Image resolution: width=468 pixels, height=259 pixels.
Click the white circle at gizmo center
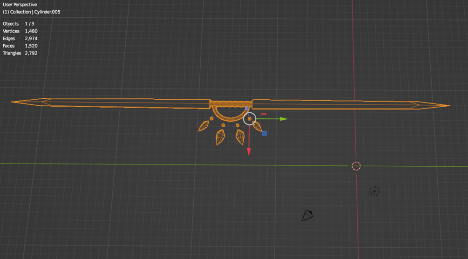(250, 119)
